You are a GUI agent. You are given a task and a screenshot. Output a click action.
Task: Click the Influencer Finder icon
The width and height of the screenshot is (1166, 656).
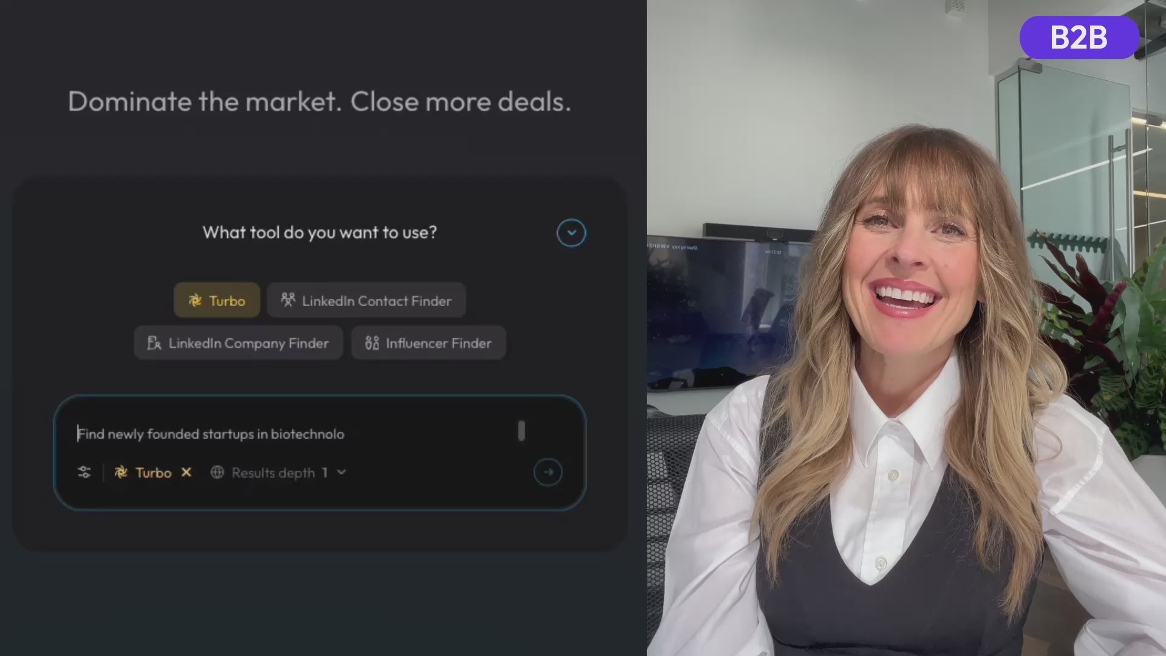(x=372, y=343)
